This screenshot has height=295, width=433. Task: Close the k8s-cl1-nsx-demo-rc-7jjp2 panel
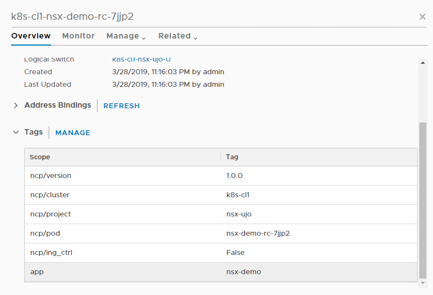coord(422,16)
